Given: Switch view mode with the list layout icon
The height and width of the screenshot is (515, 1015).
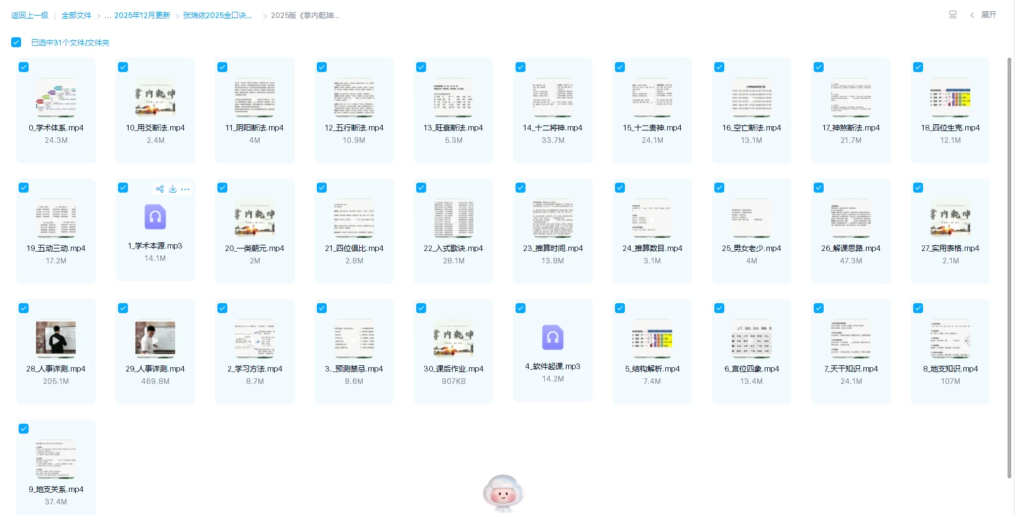Looking at the screenshot, I should click(953, 15).
